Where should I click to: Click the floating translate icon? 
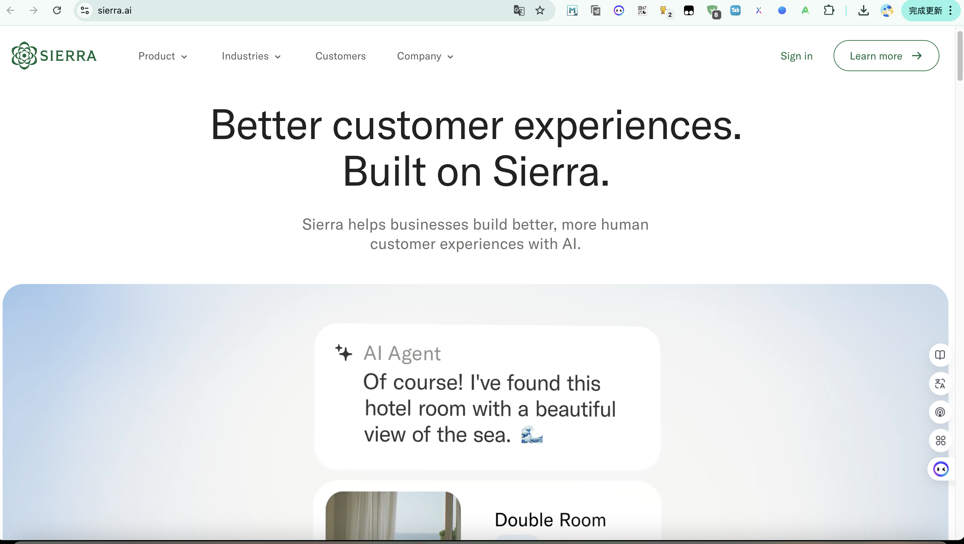click(940, 384)
